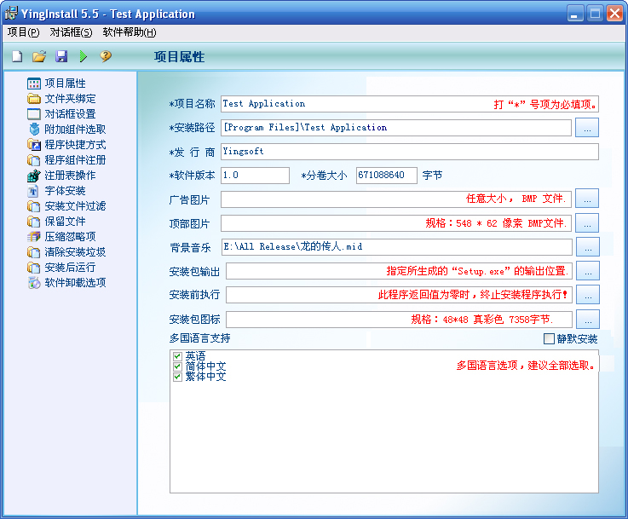The height and width of the screenshot is (519, 628).
Task: Open the 对话框(S) menu
Action: [71, 32]
